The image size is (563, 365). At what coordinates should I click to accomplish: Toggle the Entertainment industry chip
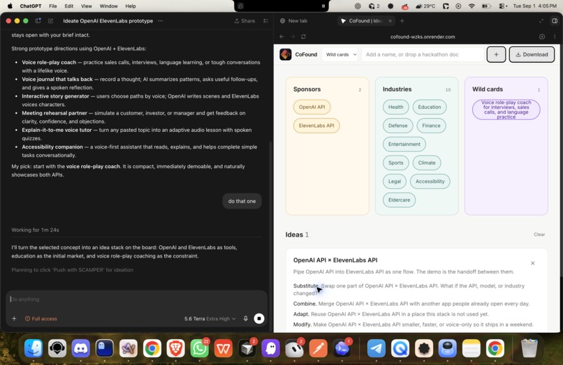click(x=404, y=144)
